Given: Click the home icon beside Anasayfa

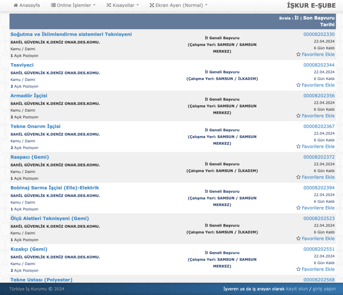Looking at the screenshot, I should point(15,5).
